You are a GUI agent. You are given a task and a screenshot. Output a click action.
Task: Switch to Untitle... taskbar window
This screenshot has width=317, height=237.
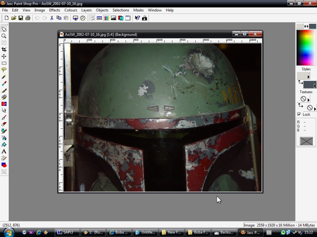pos(146,232)
